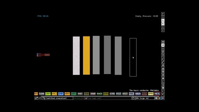This screenshot has height=112, width=199.
Task: Open the Tools lightbulb menu section
Action: click(163, 85)
